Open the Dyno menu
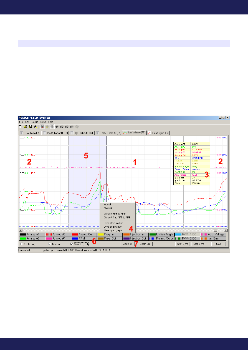The height and width of the screenshot is (351, 248). coord(43,122)
